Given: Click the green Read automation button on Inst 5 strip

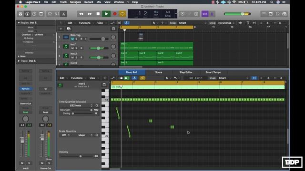Looking at the screenshot, I should click(x=25, y=112).
